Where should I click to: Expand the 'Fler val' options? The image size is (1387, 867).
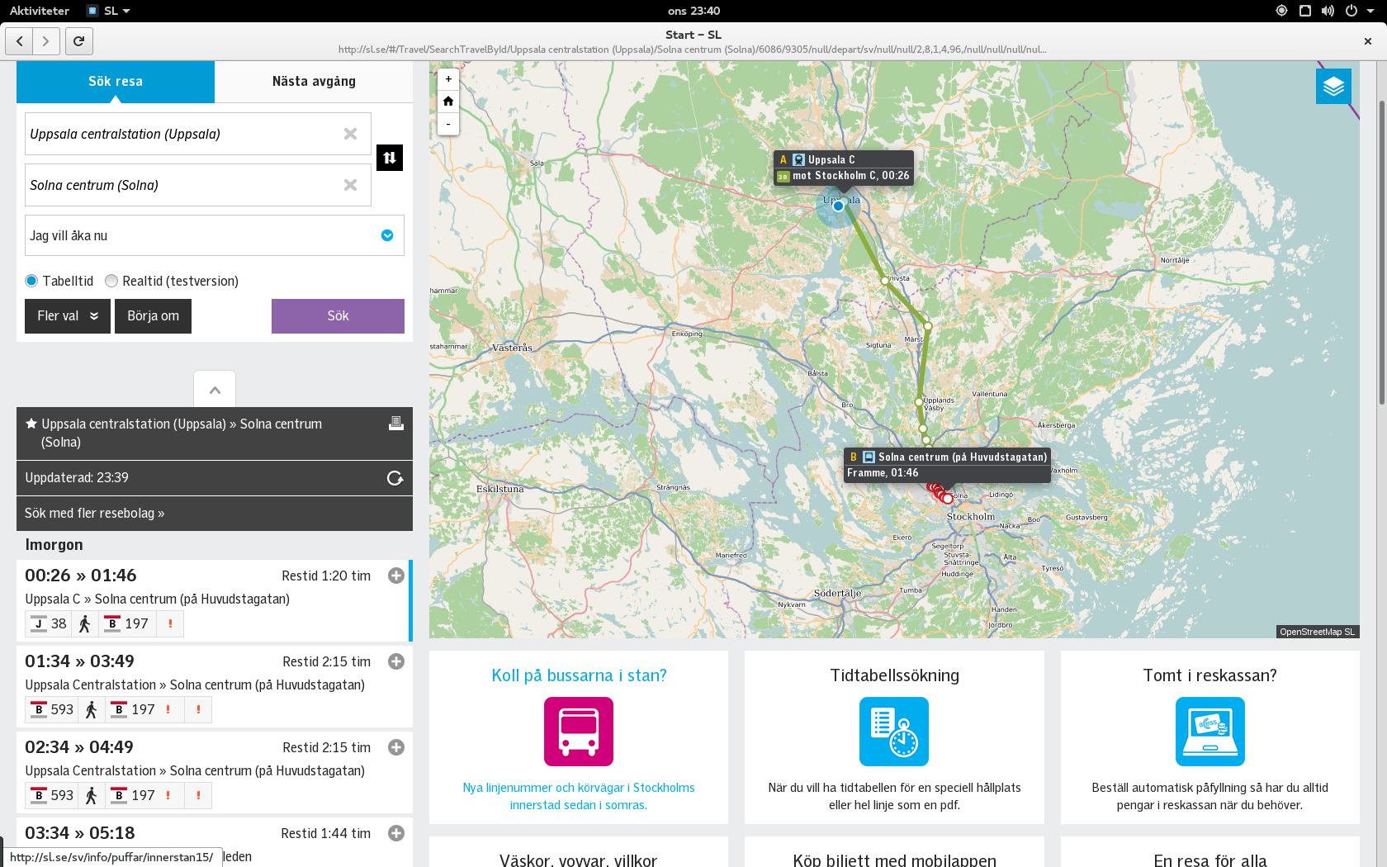tap(68, 316)
